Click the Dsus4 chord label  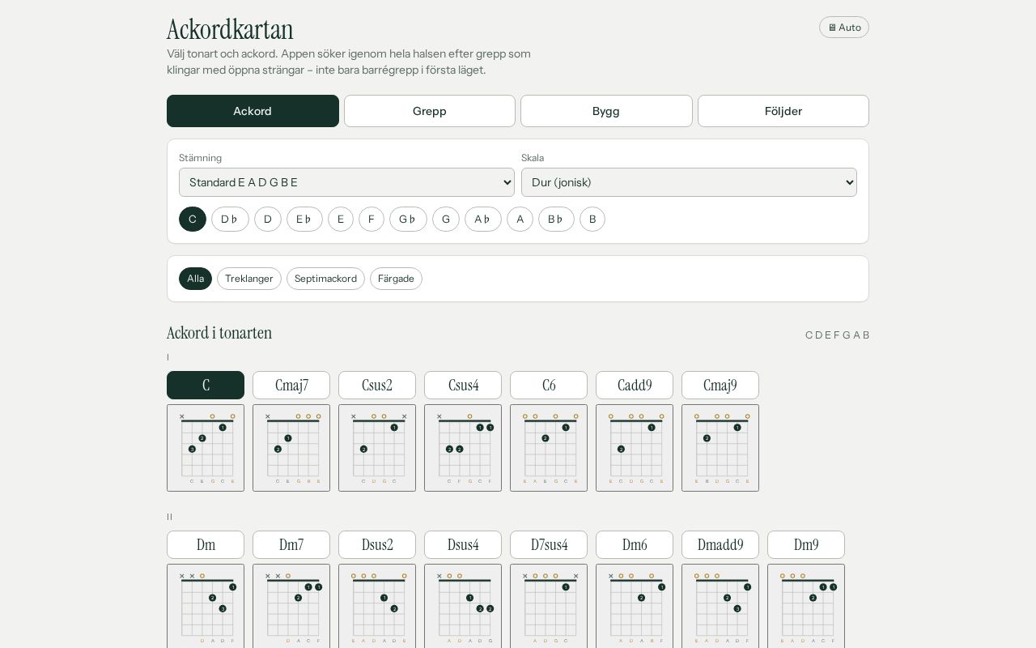coord(463,545)
